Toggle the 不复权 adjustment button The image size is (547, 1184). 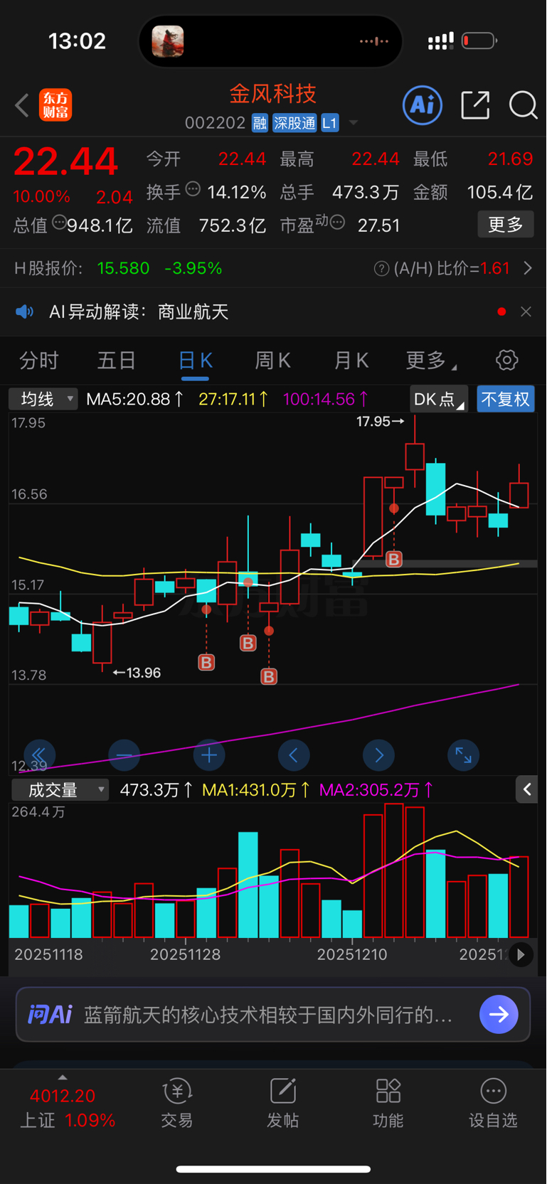click(x=506, y=399)
